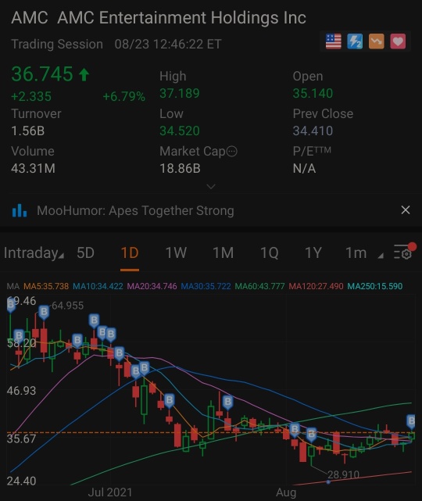Switch to the 1Q chart tab

(270, 252)
